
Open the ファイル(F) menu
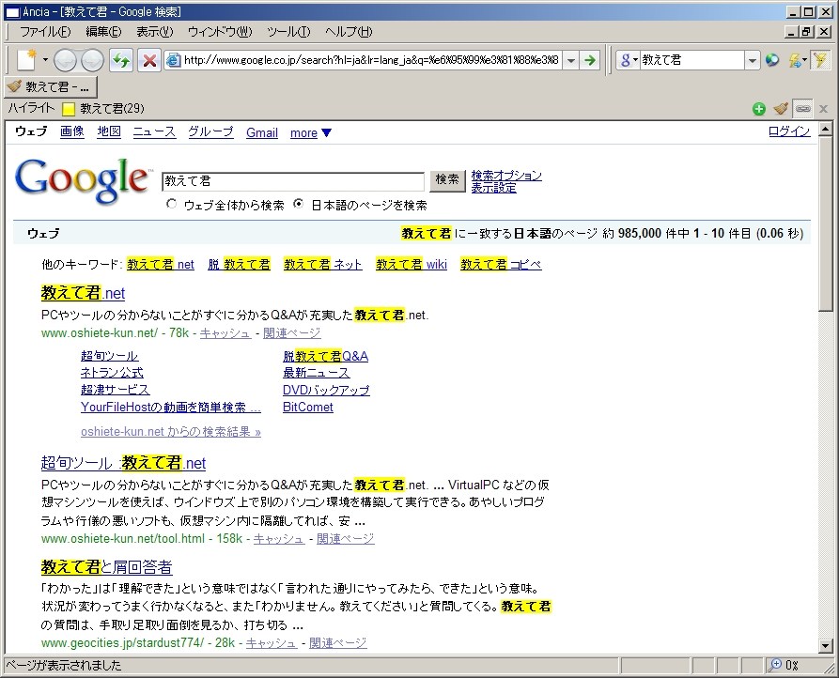click(45, 32)
